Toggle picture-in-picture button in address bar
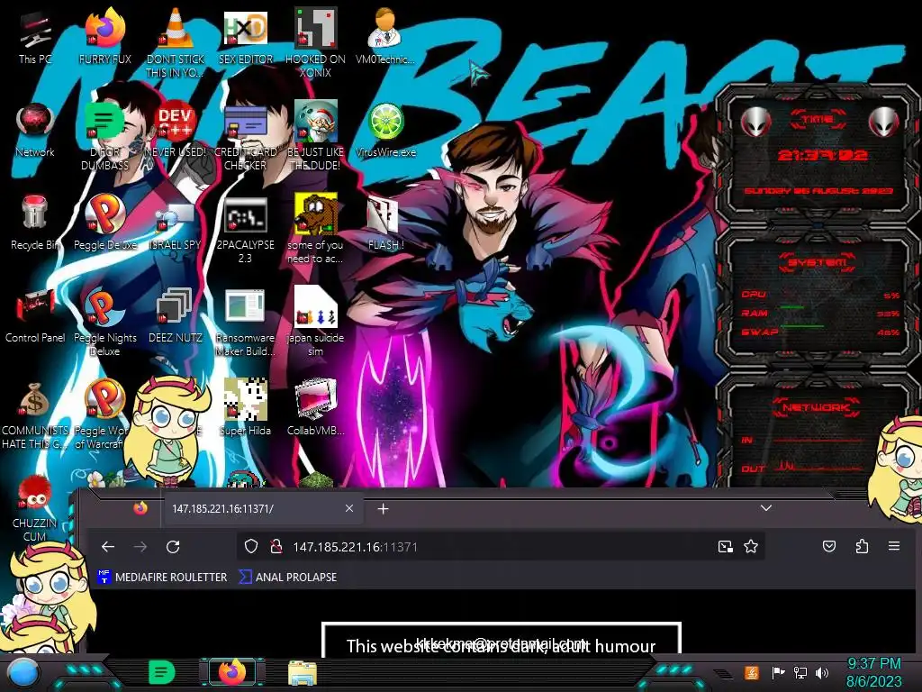Image resolution: width=922 pixels, height=692 pixels. tap(726, 547)
